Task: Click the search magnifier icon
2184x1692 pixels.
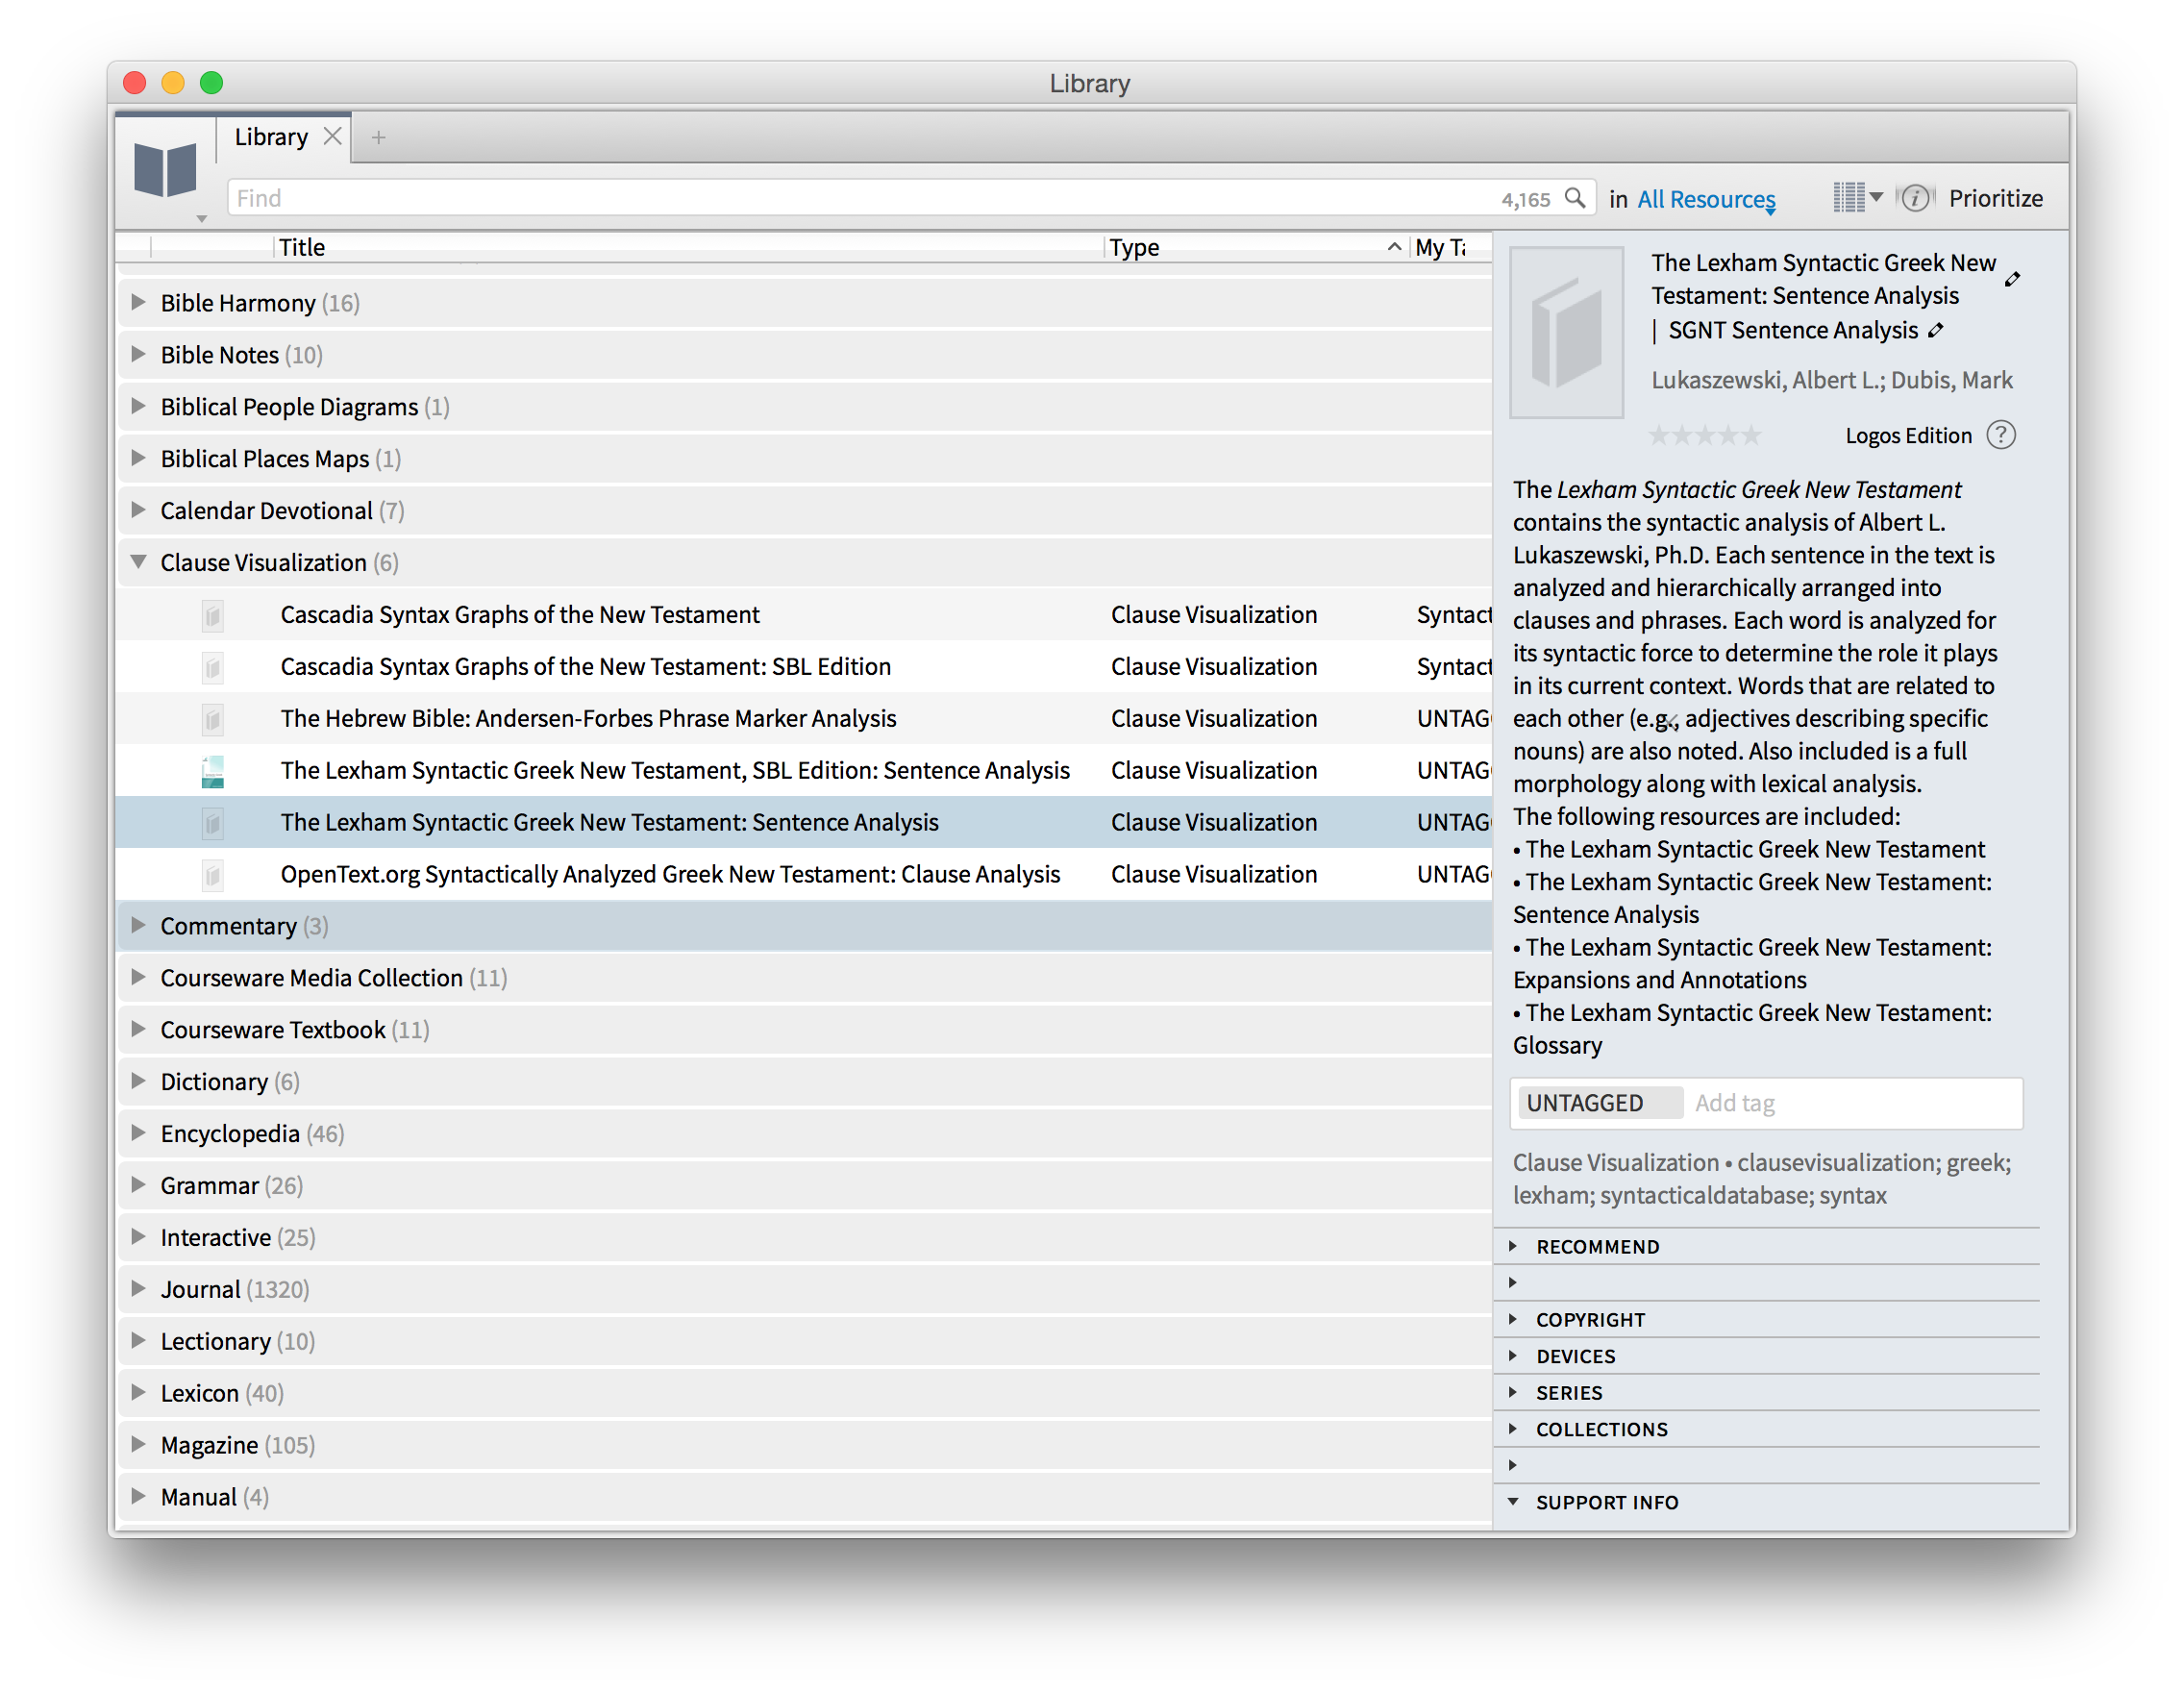Action: (1575, 198)
